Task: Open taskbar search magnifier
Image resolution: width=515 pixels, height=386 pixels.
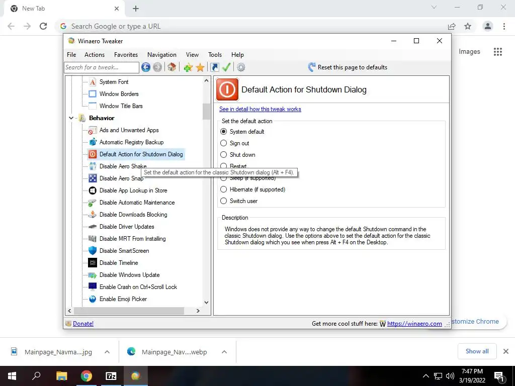Action: (x=36, y=376)
